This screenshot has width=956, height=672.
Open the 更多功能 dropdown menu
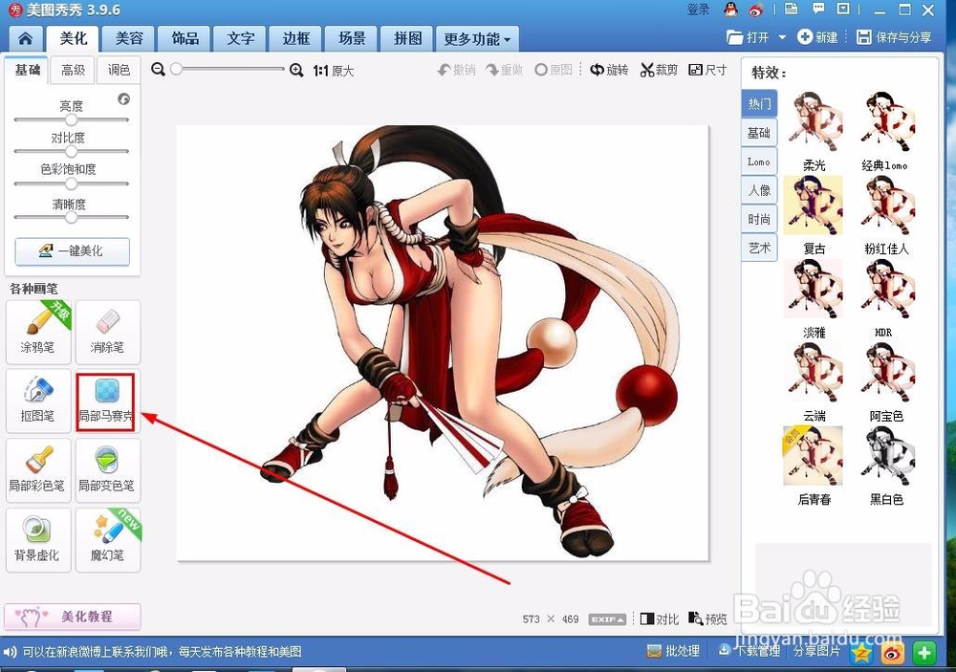point(477,38)
